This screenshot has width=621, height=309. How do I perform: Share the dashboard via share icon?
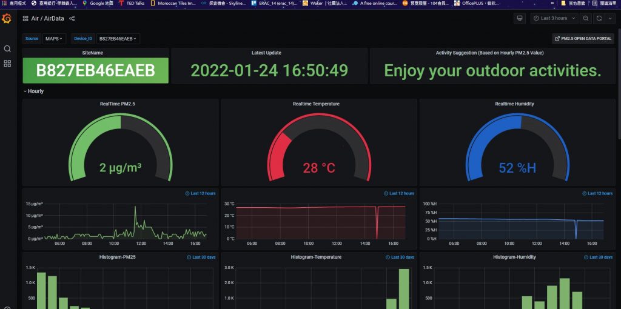coord(72,19)
